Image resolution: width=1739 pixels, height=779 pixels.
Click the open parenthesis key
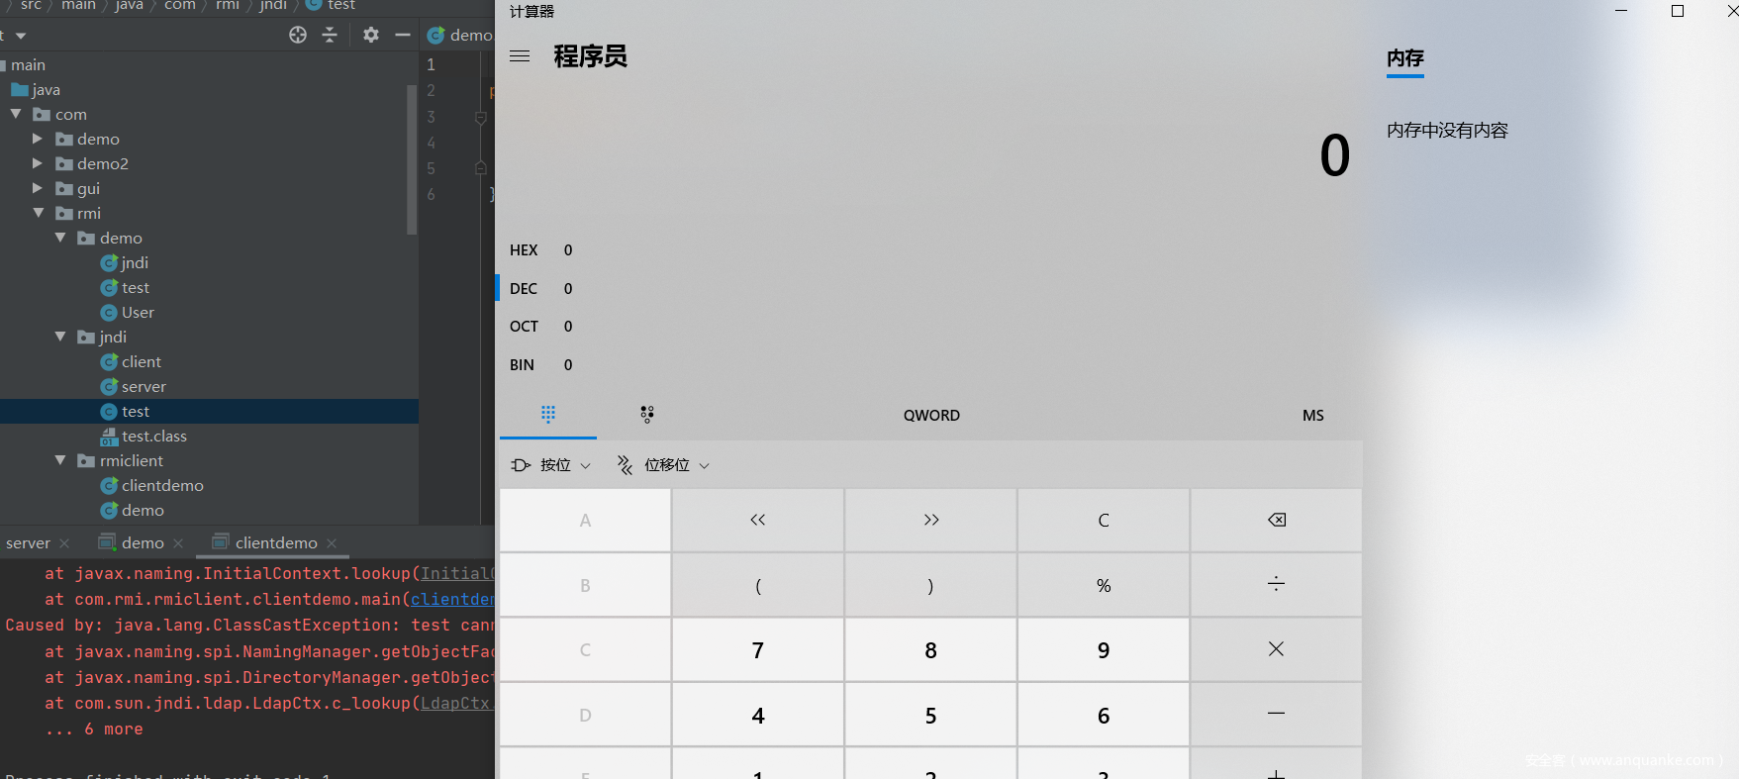tap(758, 584)
